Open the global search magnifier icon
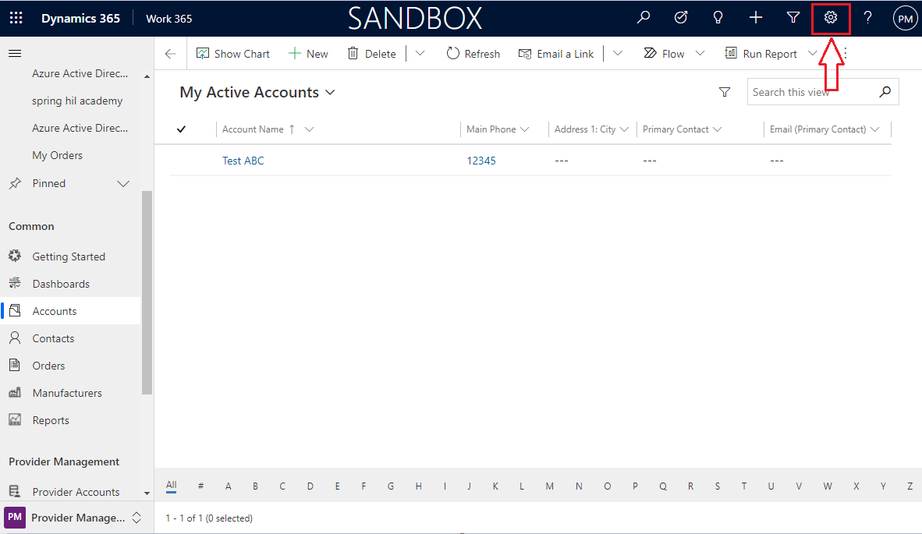The image size is (922, 534). [x=644, y=18]
